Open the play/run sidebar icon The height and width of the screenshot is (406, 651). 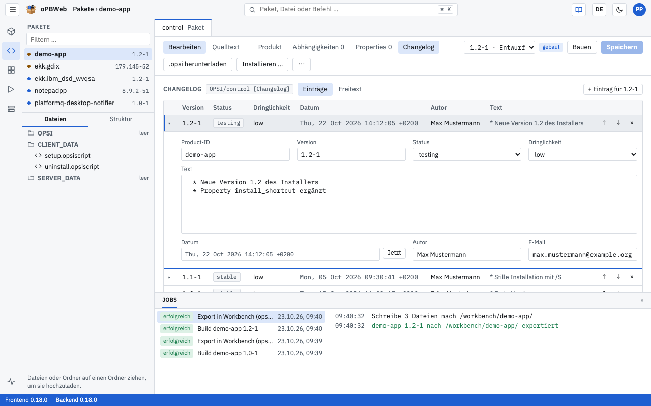[11, 89]
